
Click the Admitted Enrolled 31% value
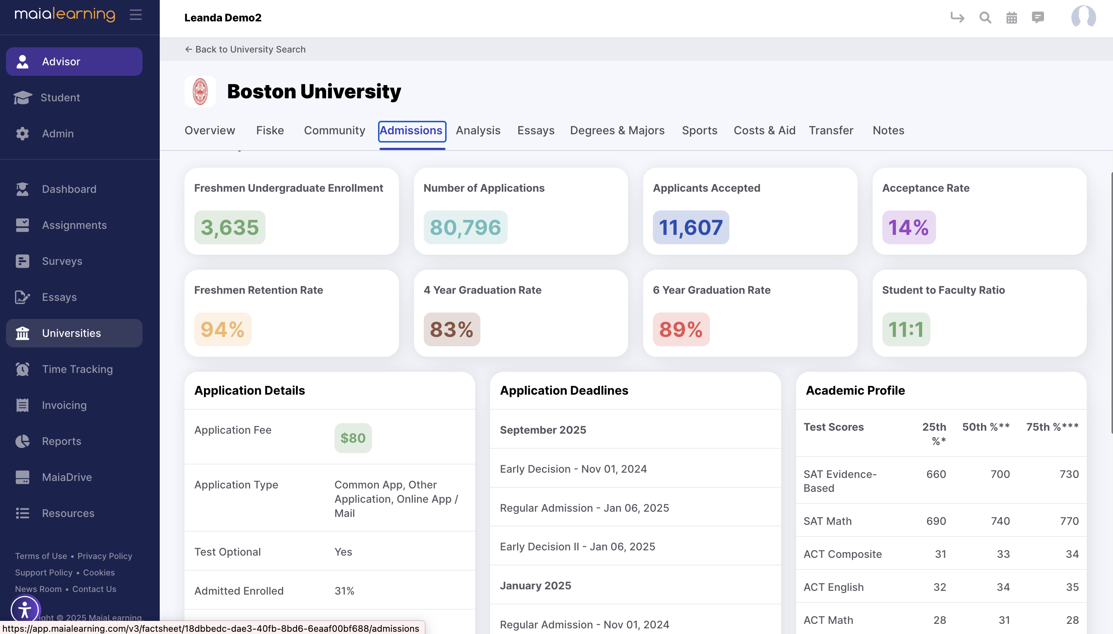pyautogui.click(x=344, y=590)
